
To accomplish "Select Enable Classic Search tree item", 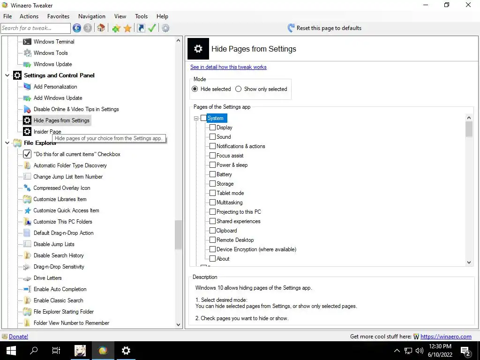I will pos(58,300).
